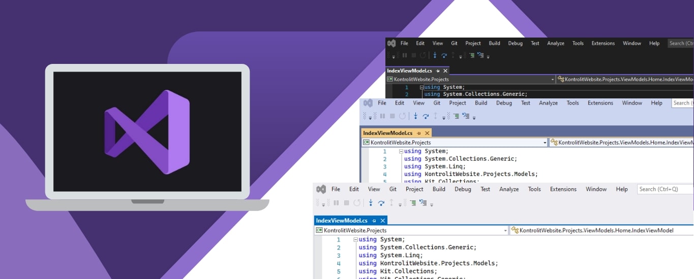Click Pause (Break All) in the blue window
Screen dimensions: 694x279
382,116
